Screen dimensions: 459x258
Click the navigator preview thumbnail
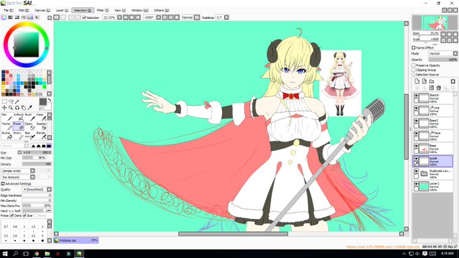point(435,22)
